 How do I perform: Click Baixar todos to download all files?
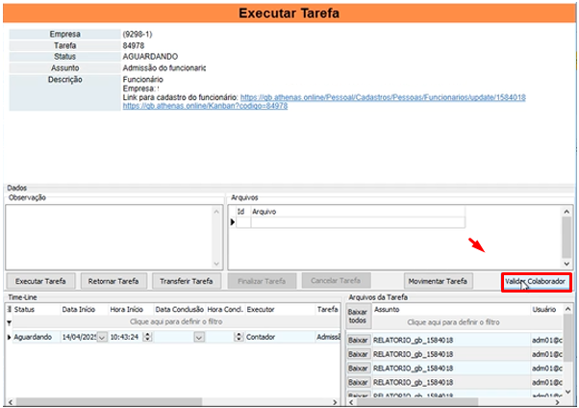[x=357, y=317]
